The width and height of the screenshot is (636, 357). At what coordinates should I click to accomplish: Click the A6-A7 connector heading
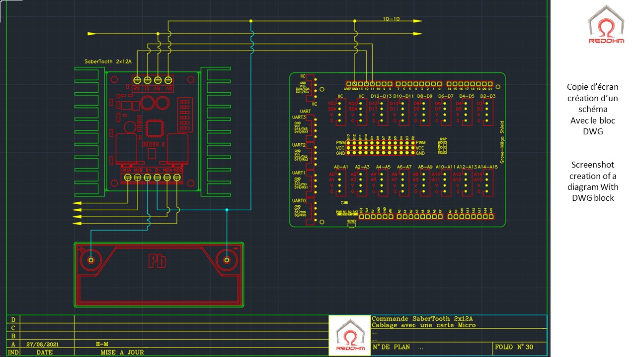pyautogui.click(x=404, y=167)
